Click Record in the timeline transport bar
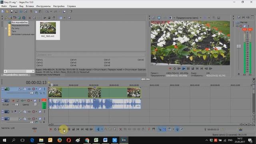The height and width of the screenshot is (144, 256). (x=51, y=129)
